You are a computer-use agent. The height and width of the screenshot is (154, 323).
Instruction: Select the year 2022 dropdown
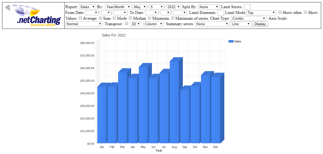click(x=173, y=7)
